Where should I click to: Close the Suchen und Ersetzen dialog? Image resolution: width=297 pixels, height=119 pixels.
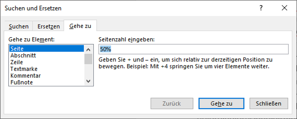click(284, 8)
